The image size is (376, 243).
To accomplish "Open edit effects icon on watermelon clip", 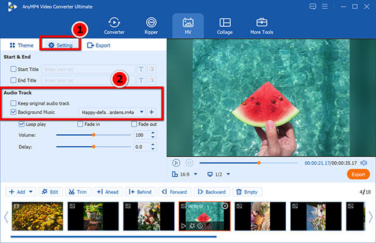I will (192, 226).
